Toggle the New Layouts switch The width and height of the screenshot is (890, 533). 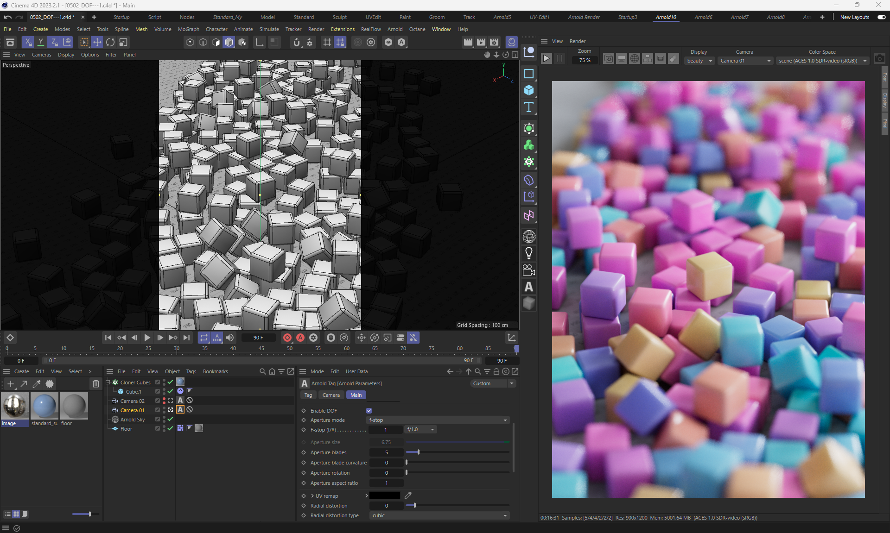pyautogui.click(x=881, y=17)
